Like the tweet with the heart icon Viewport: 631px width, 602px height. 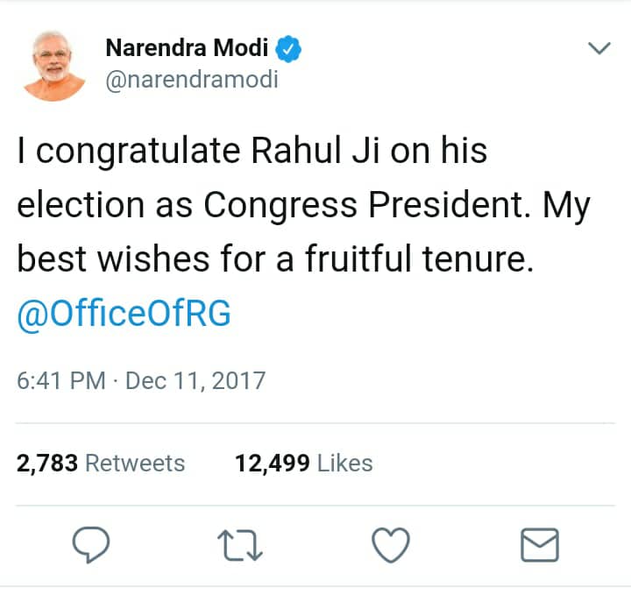click(x=390, y=546)
